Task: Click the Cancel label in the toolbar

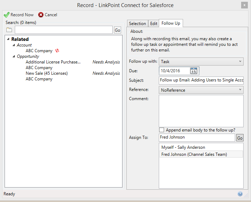Action: tap(51, 15)
